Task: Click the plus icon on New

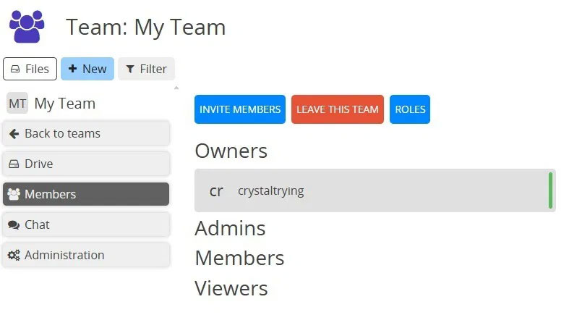Action: coord(72,69)
